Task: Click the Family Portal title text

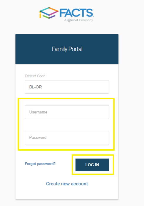Action: [67, 49]
